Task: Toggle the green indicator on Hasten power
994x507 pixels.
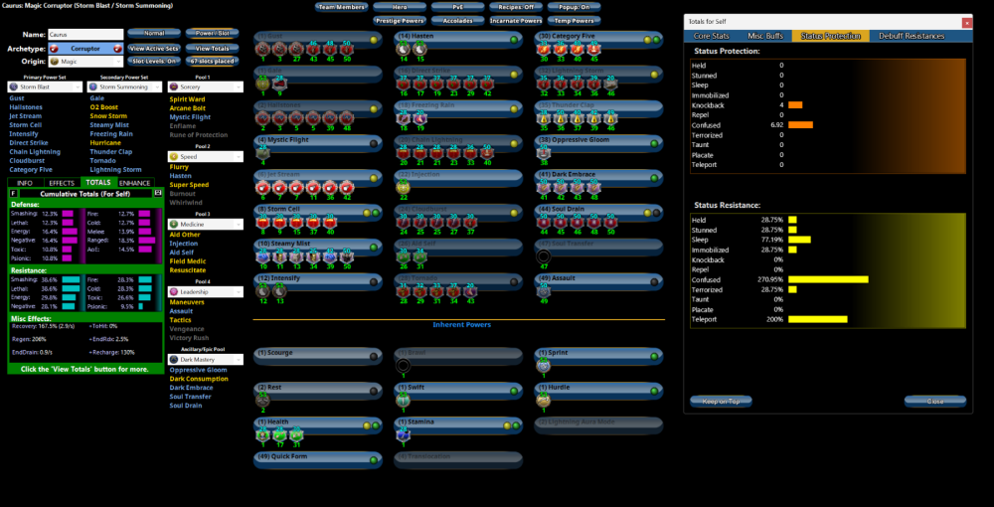Action: click(x=514, y=40)
